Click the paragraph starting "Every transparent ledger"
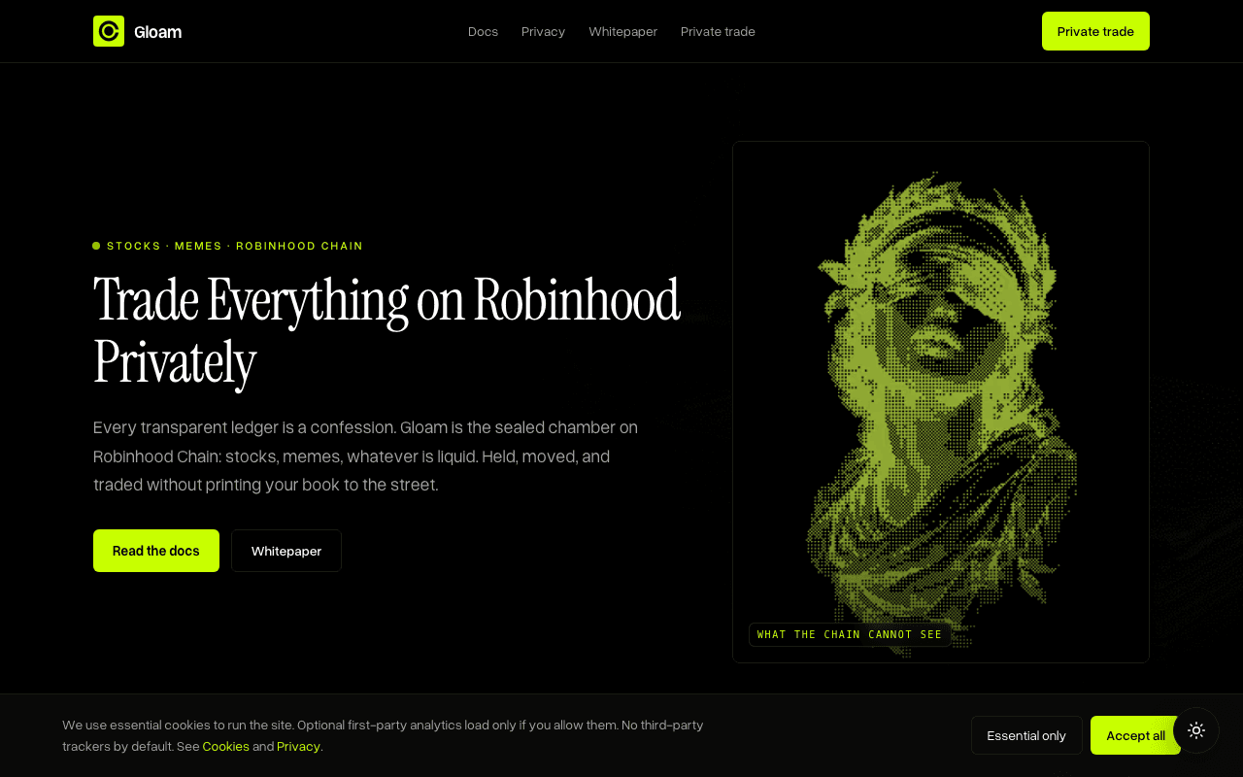 pos(366,456)
